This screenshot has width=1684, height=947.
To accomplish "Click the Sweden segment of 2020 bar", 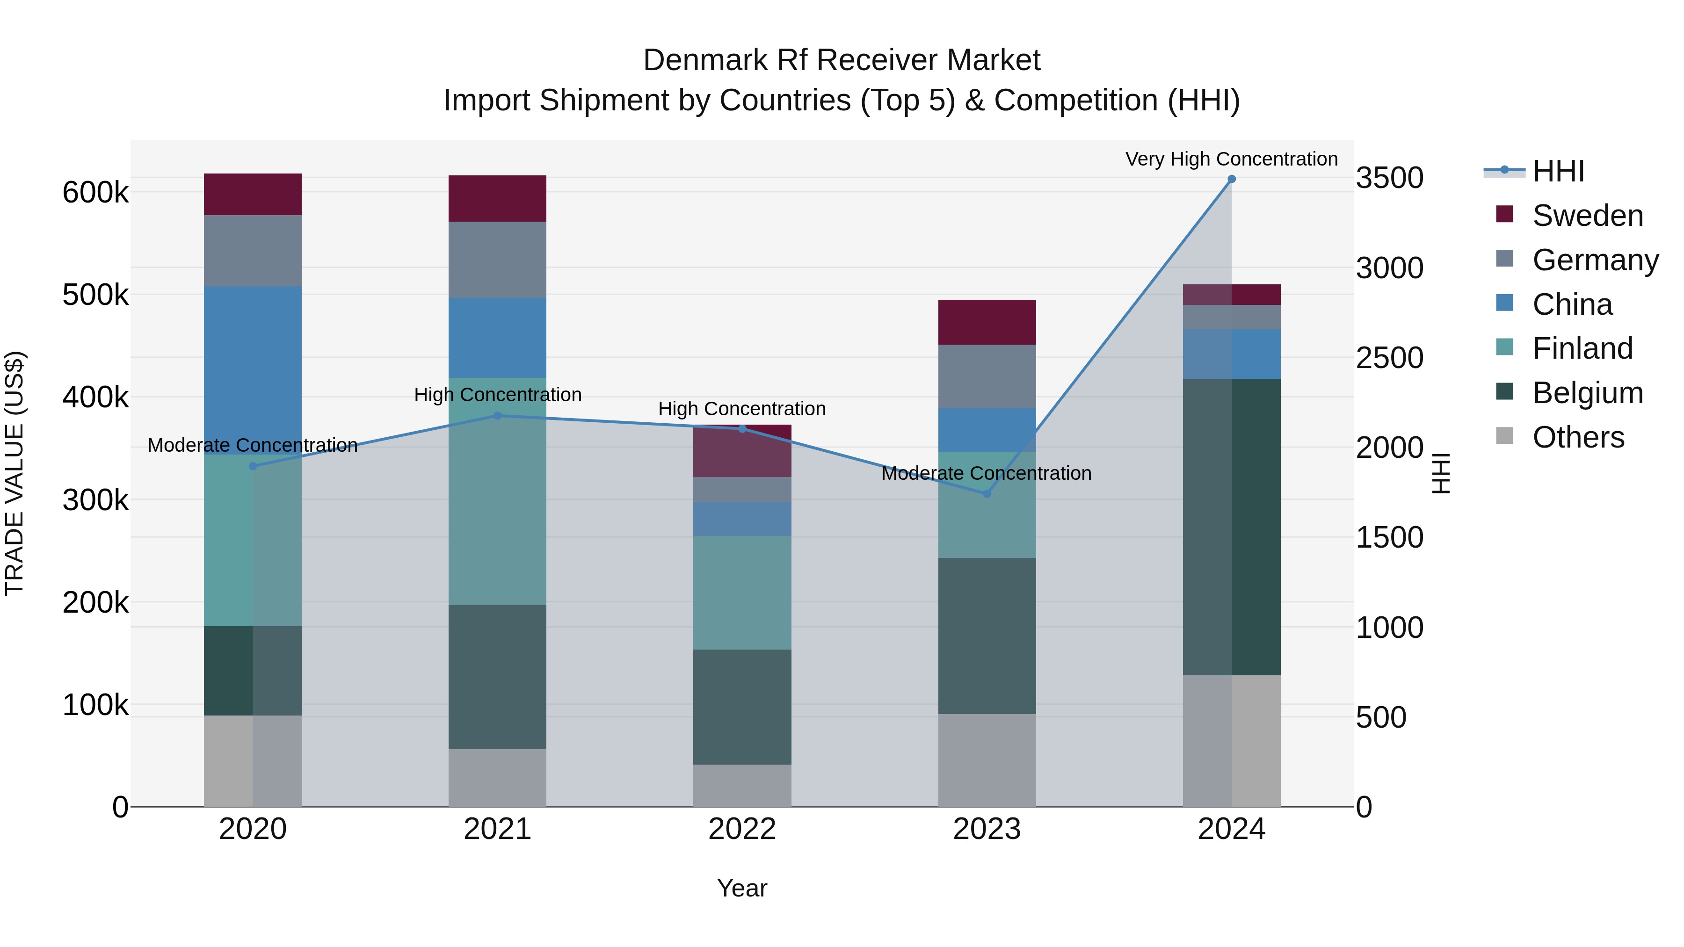I will point(253,194).
